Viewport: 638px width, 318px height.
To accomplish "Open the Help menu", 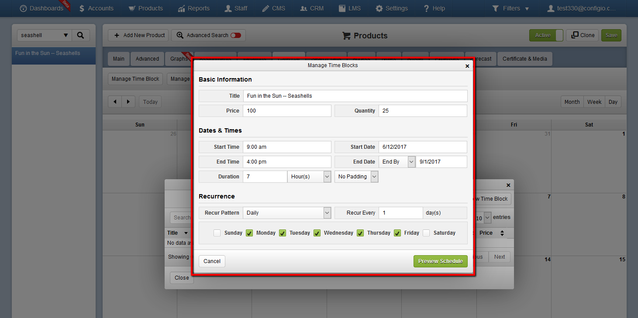I will [x=434, y=8].
